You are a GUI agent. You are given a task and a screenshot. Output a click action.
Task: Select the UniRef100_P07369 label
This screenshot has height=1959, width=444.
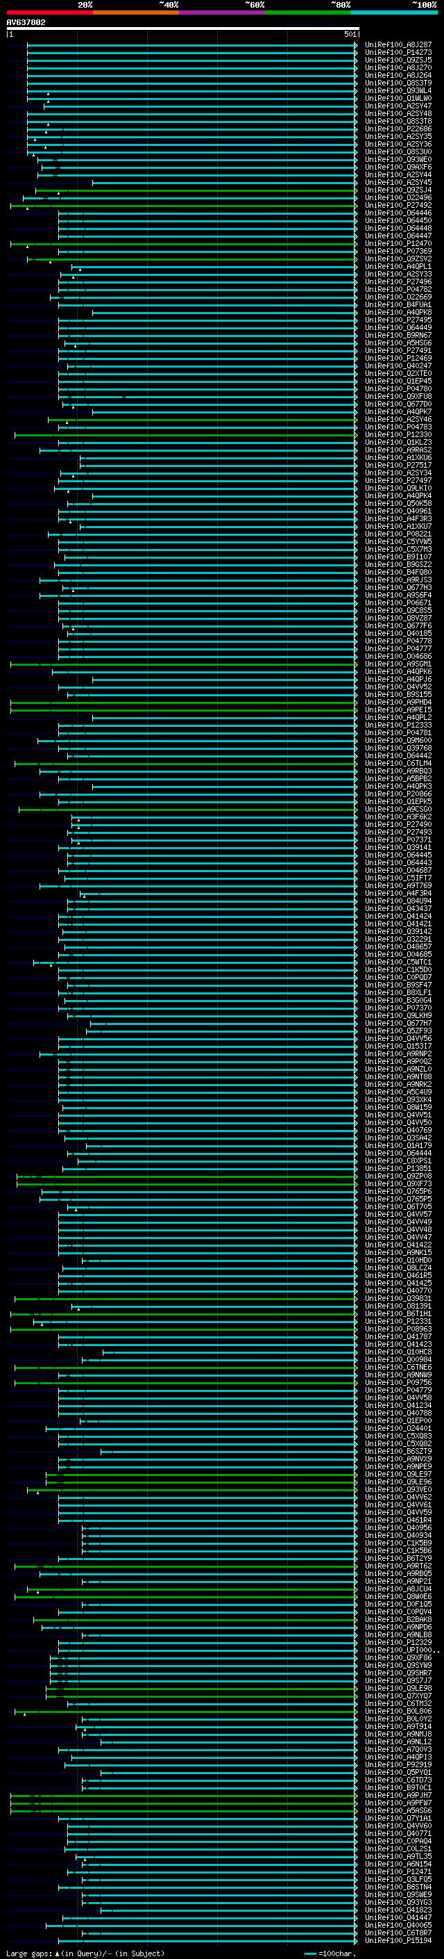pos(398,251)
